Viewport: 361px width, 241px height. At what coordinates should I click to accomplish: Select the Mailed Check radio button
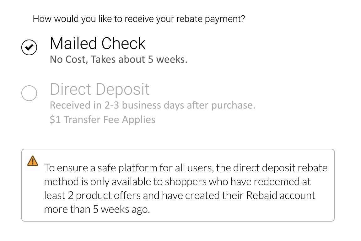click(x=29, y=47)
